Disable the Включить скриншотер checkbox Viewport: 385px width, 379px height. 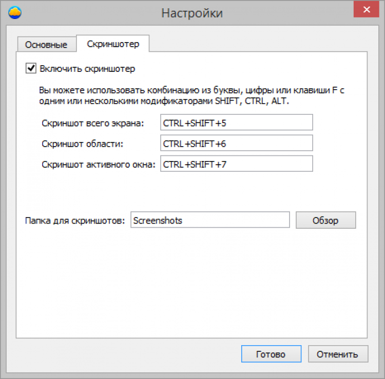31,68
